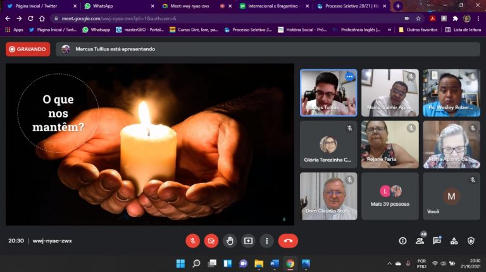The image size is (486, 272).
Task: Show the participants list with 48 badge
Action: (x=420, y=240)
